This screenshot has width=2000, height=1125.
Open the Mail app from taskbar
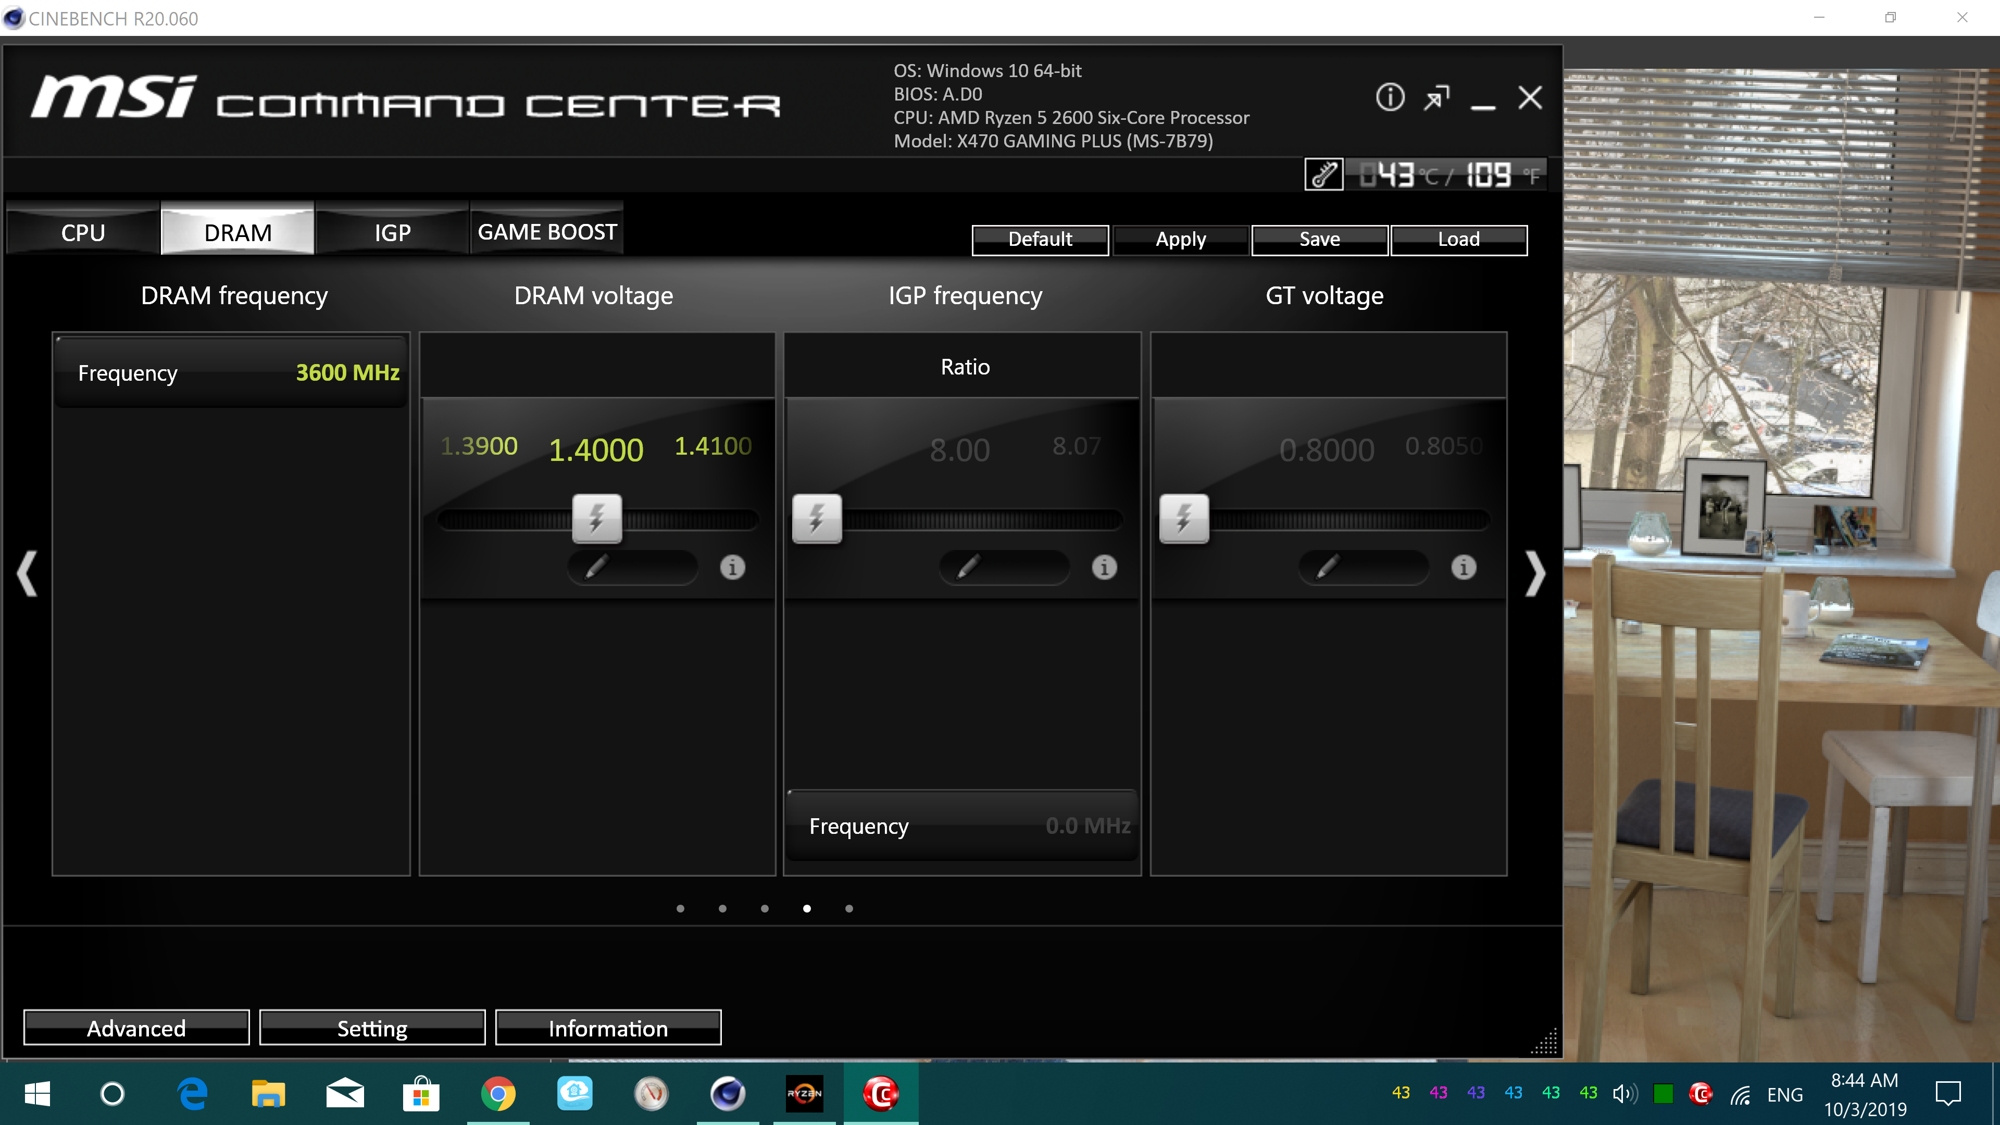click(x=345, y=1094)
